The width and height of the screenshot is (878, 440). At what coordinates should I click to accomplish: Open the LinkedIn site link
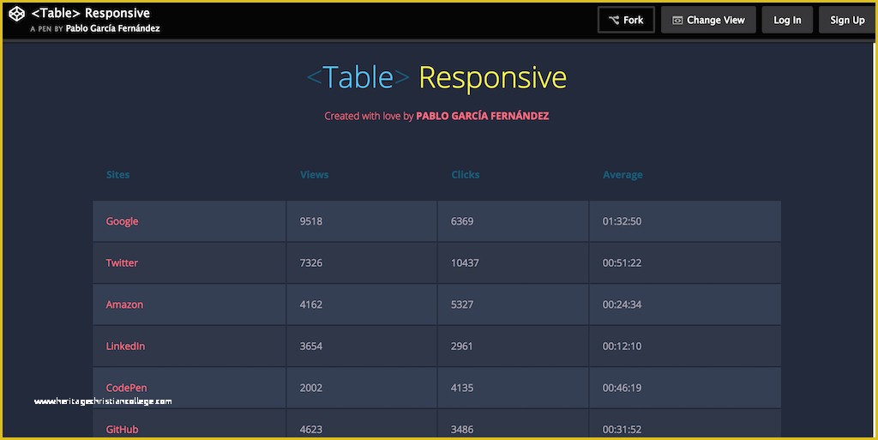point(125,346)
